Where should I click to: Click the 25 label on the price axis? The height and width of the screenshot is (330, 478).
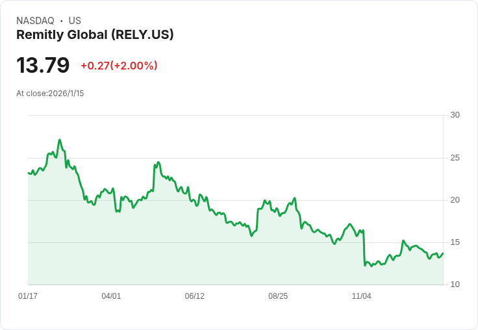pos(455,158)
